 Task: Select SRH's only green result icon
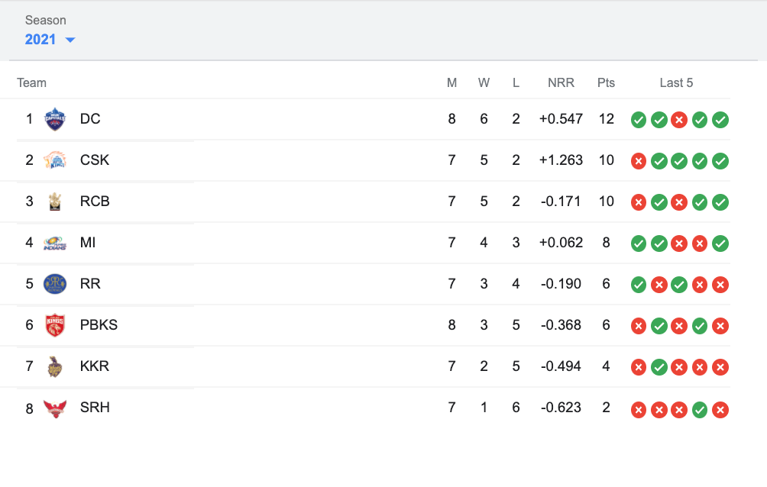(x=699, y=409)
